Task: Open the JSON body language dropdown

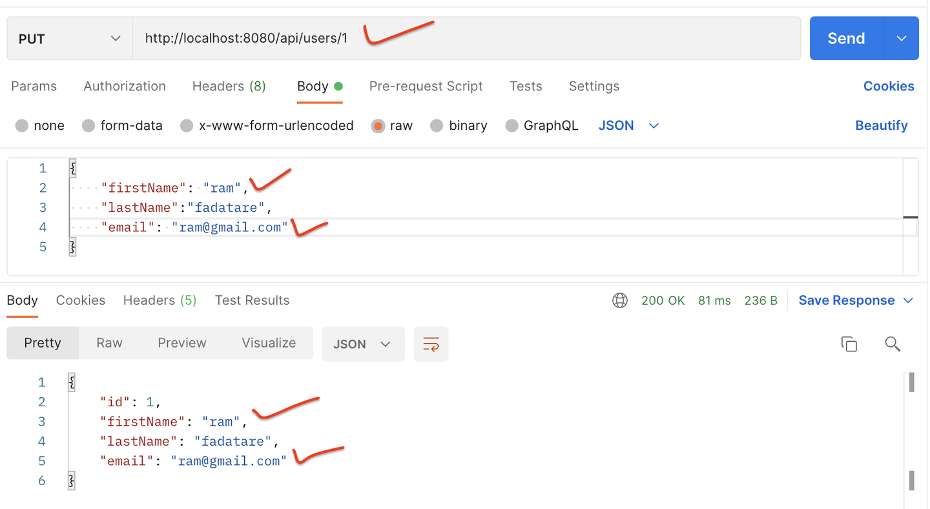Action: pyautogui.click(x=628, y=125)
